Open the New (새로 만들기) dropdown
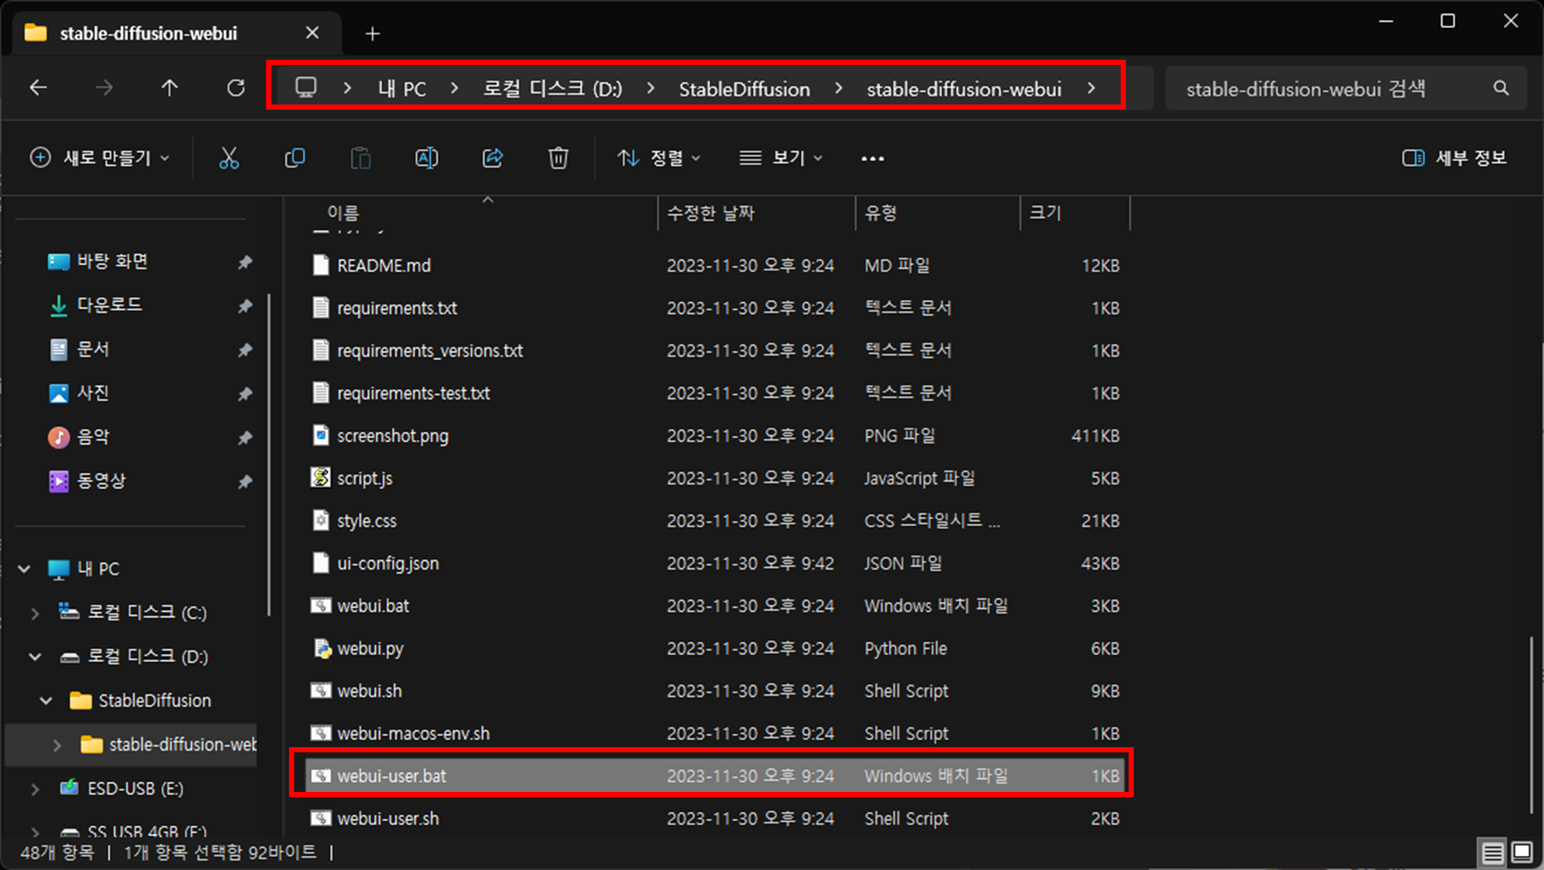 (x=99, y=158)
